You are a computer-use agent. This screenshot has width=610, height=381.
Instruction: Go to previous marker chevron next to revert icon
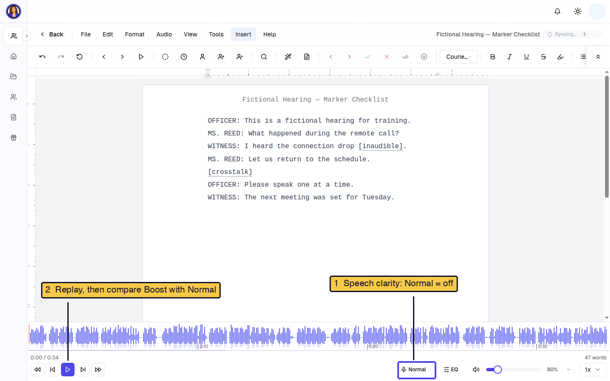point(104,57)
